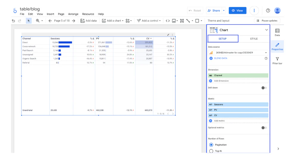Activate the selection mode arrow tool
This screenshot has height=159, width=295.
tap(29, 21)
